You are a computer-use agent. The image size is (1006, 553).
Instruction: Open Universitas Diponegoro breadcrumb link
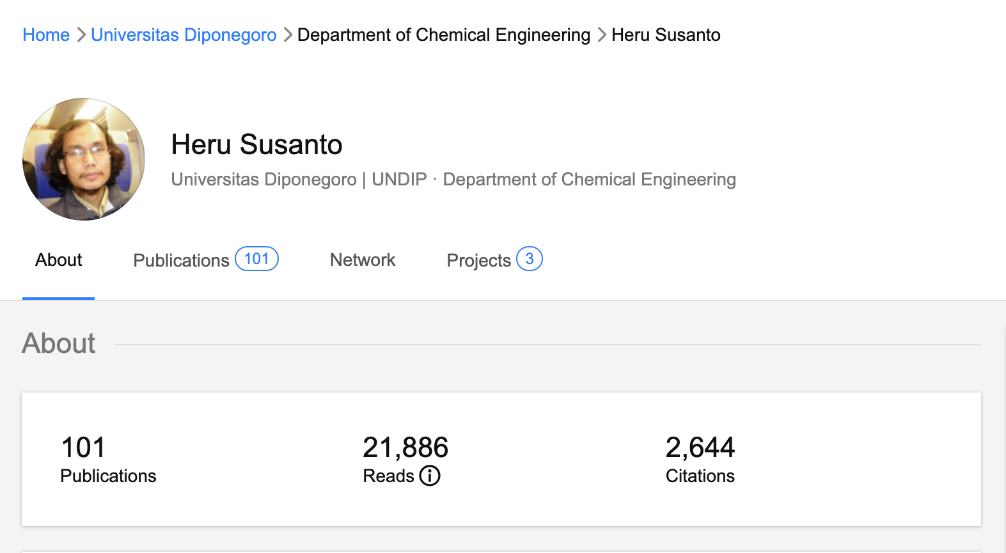click(x=184, y=35)
